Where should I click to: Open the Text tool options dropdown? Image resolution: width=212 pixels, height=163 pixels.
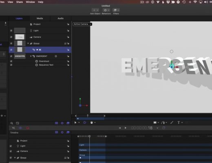click(182, 123)
